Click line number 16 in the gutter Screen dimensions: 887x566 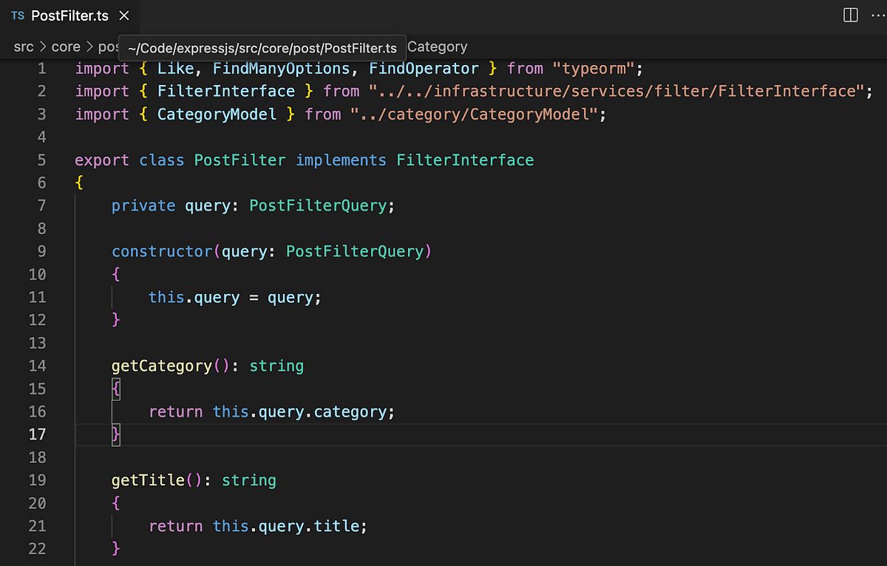35,412
